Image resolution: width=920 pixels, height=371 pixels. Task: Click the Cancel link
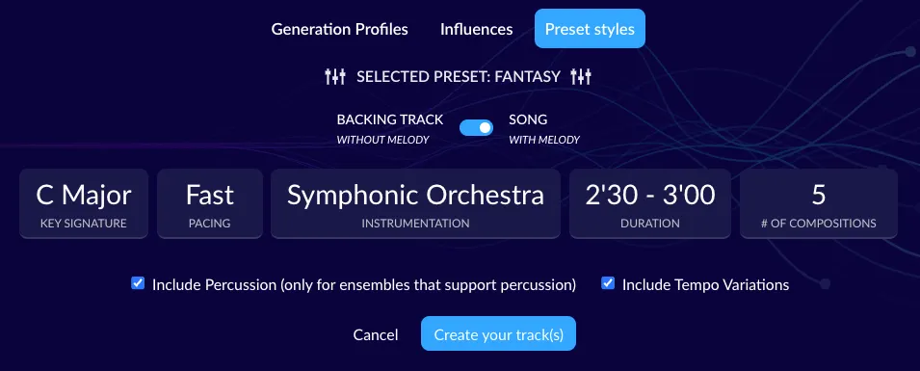tap(376, 334)
